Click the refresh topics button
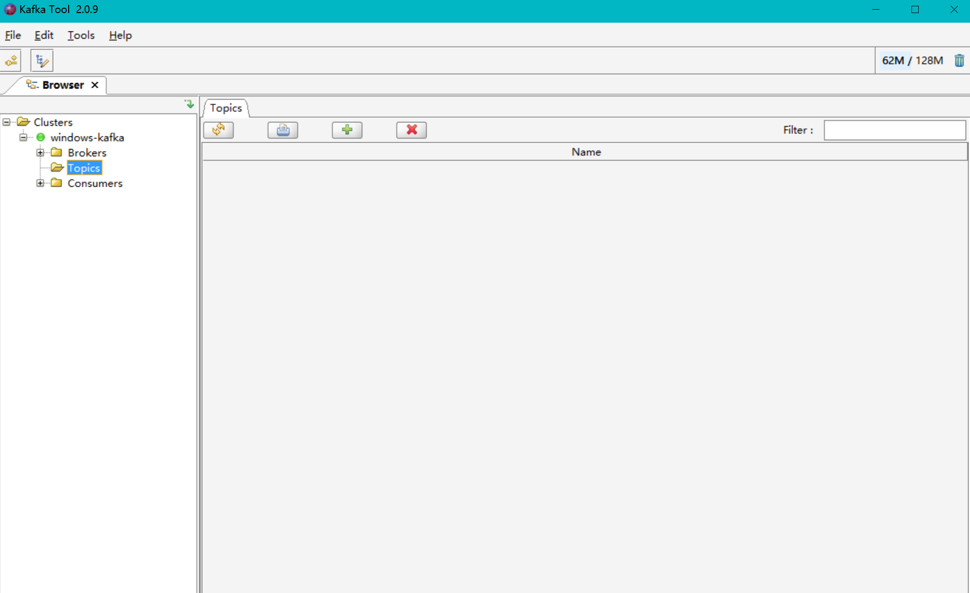 pos(219,130)
